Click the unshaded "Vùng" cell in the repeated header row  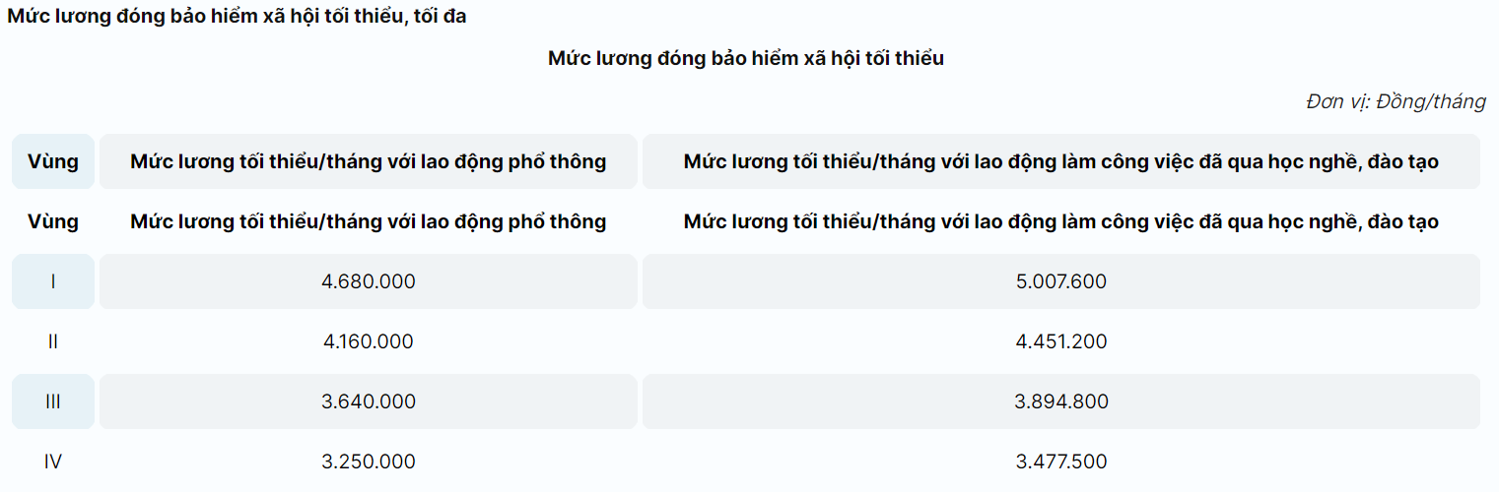click(53, 221)
